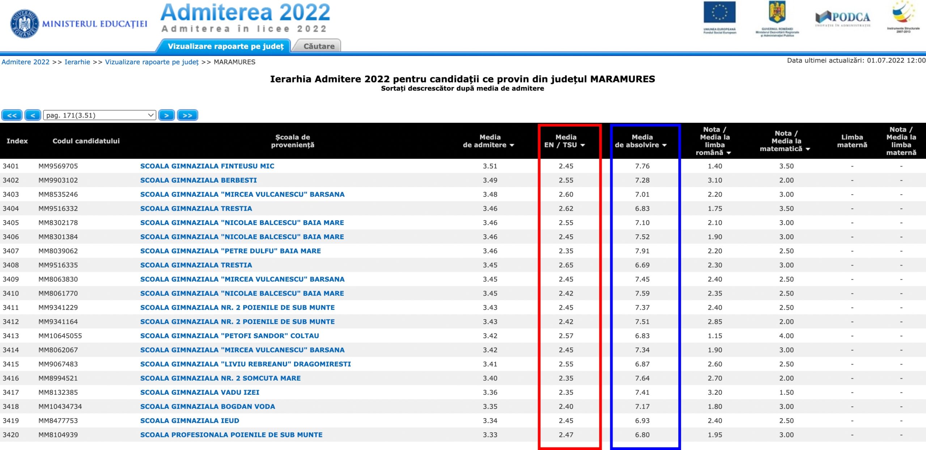Click index cell 3420
The image size is (926, 450).
coord(11,434)
